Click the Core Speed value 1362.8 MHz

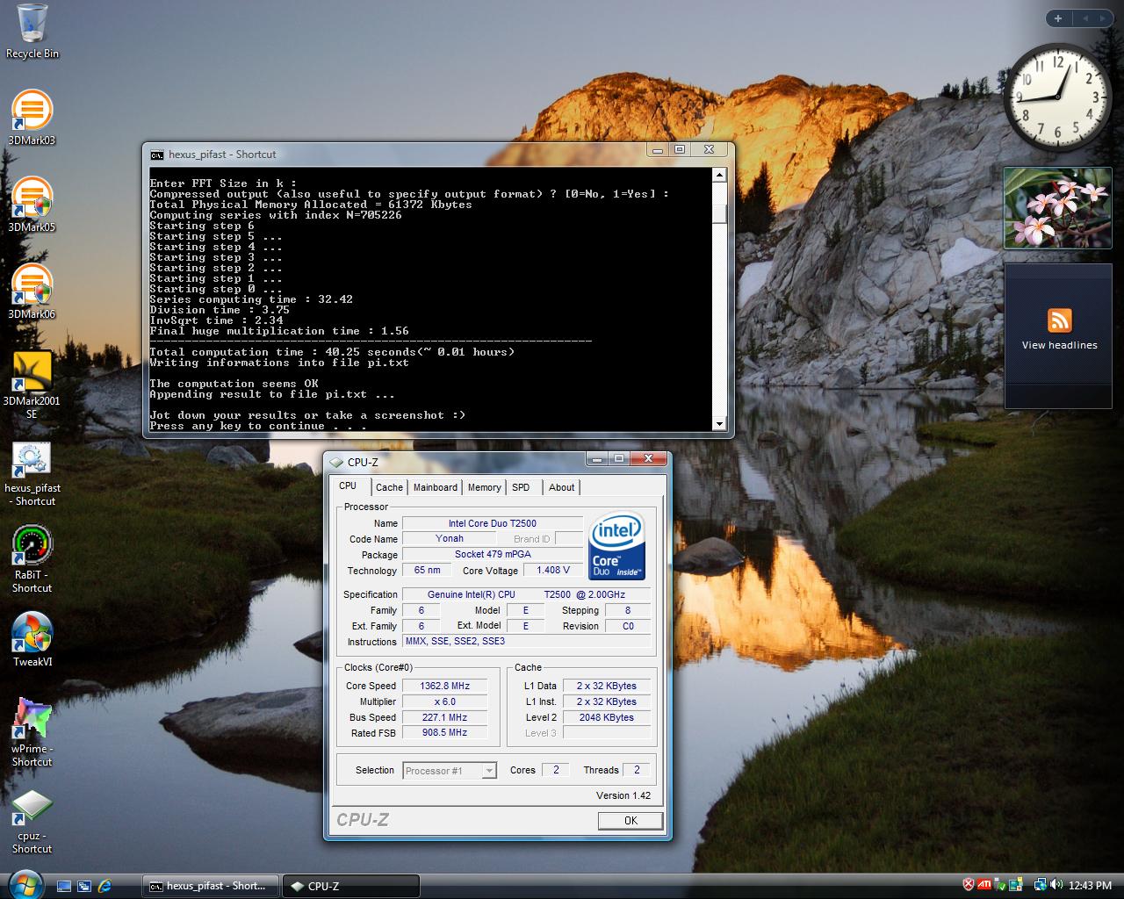tap(444, 686)
